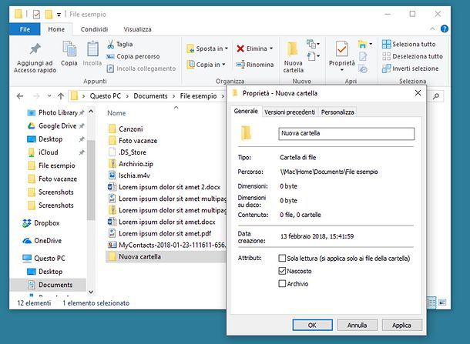Select the Ischia.m4v file
This screenshot has width=470, height=344.
[129, 175]
